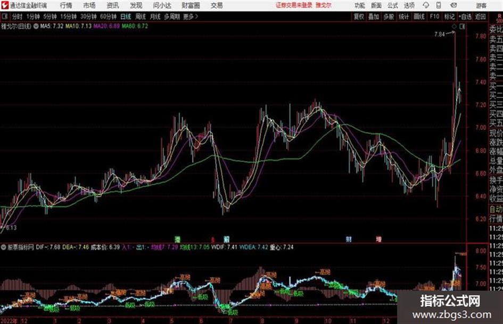The height and width of the screenshot is (324, 503).
Task: Open the 多周期 multi-period view
Action: click(171, 16)
